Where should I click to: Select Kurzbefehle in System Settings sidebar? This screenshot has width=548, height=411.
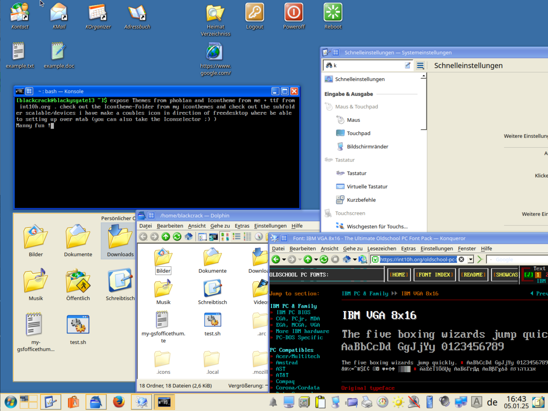(x=361, y=200)
